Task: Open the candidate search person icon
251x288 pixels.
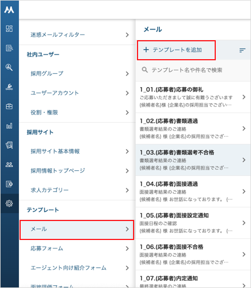Action: (x=9, y=68)
